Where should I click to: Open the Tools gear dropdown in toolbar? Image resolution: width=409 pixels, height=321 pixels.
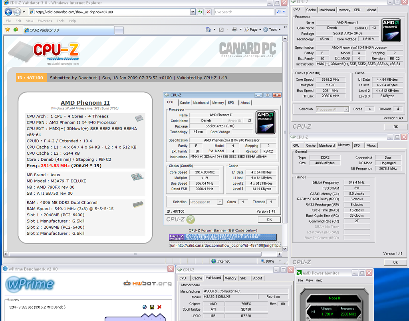tap(272, 30)
